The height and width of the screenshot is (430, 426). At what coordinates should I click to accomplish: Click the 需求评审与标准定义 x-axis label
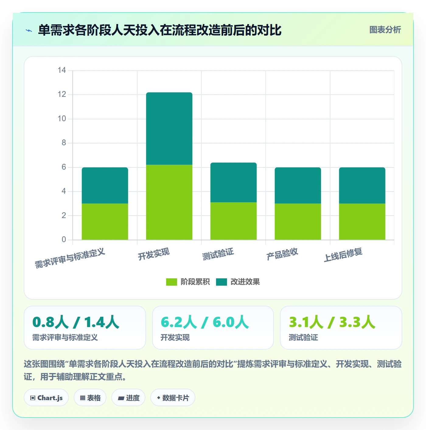point(70,258)
